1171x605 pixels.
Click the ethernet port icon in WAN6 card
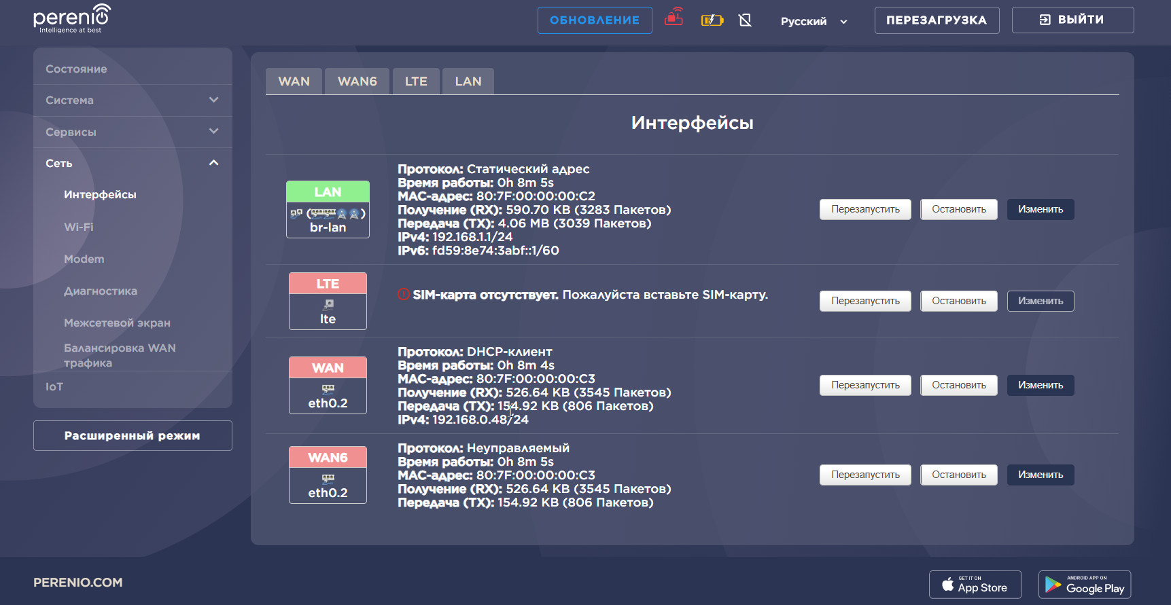[x=328, y=478]
